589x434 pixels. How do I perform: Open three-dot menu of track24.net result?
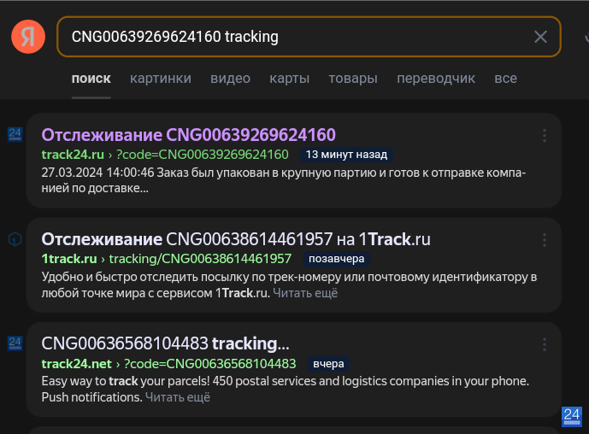pos(545,344)
